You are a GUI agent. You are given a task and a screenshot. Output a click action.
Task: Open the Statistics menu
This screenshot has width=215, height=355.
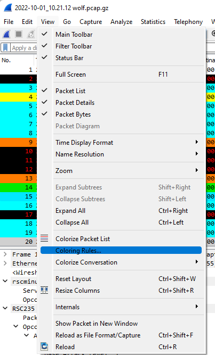153,22
